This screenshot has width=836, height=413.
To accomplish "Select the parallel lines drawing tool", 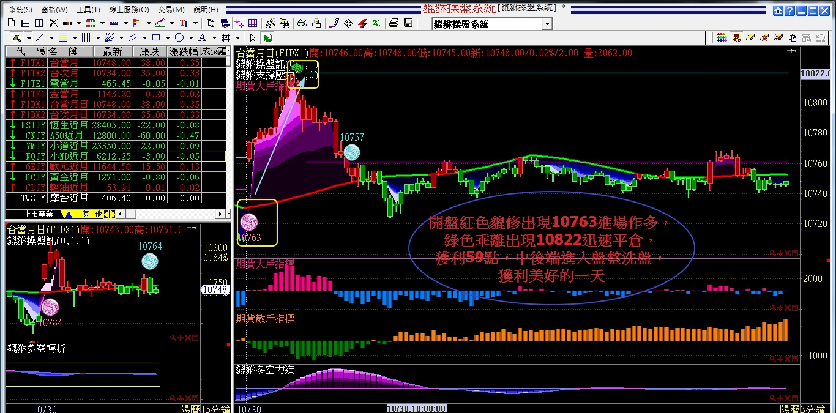I will click(132, 38).
